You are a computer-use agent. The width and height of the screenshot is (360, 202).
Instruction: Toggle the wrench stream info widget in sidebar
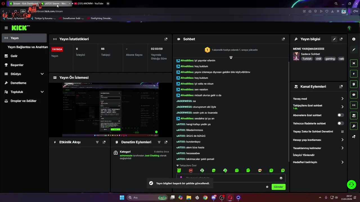point(354,126)
